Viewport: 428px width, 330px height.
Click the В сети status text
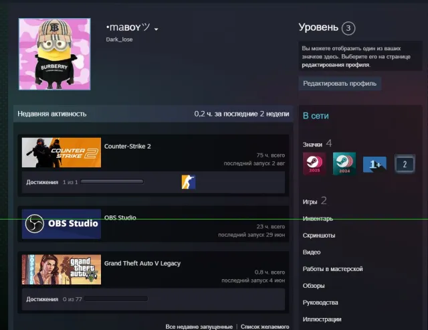click(316, 116)
